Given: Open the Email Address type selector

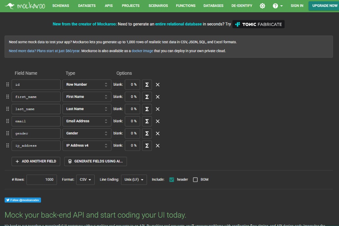Looking at the screenshot, I should pyautogui.click(x=87, y=121).
